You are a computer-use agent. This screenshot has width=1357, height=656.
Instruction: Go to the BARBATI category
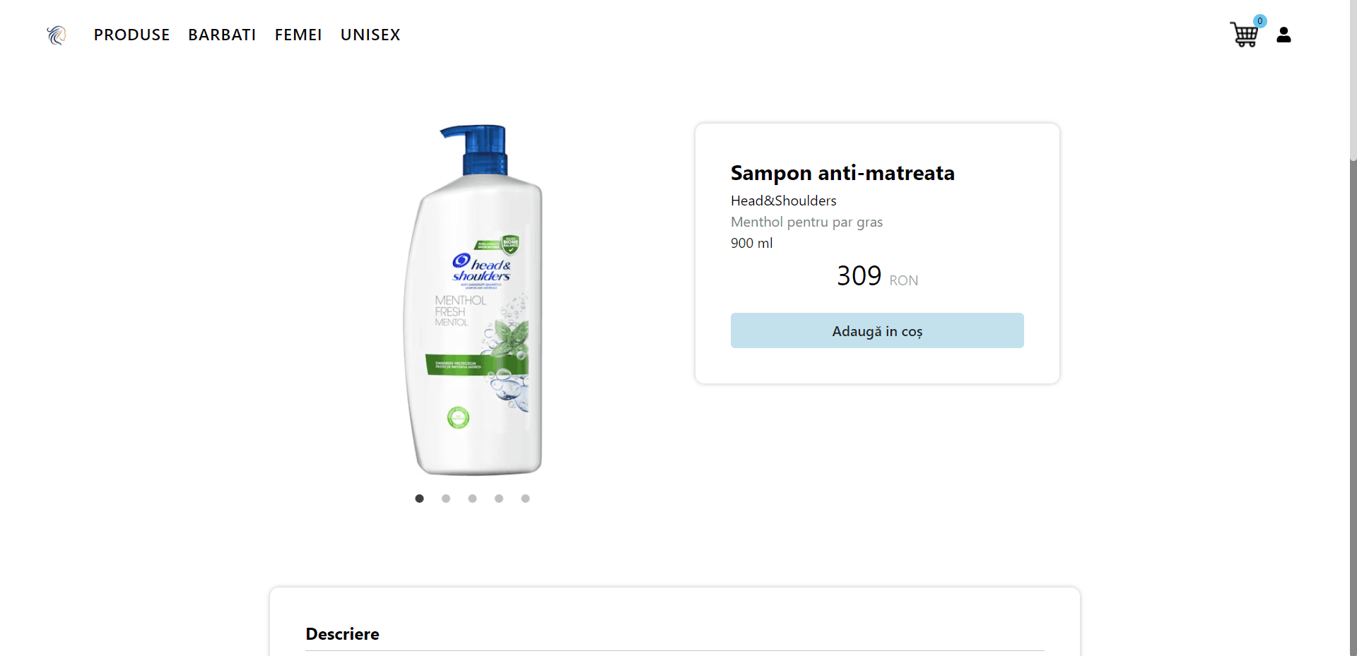pyautogui.click(x=222, y=35)
